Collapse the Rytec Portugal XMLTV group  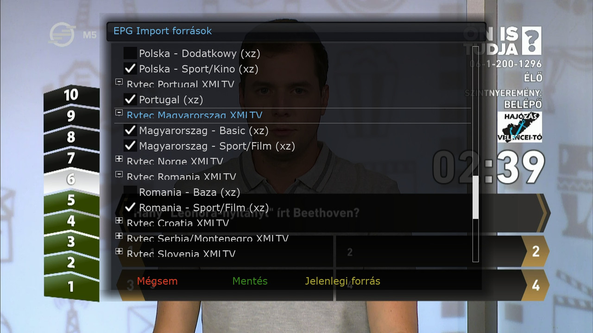click(119, 82)
